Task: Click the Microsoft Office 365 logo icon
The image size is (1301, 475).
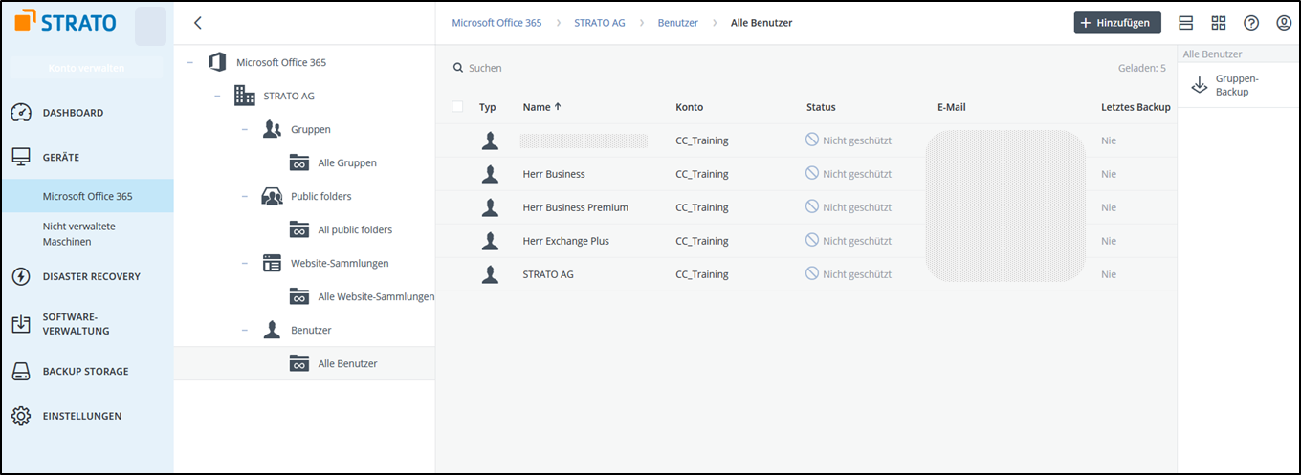Action: pyautogui.click(x=217, y=62)
